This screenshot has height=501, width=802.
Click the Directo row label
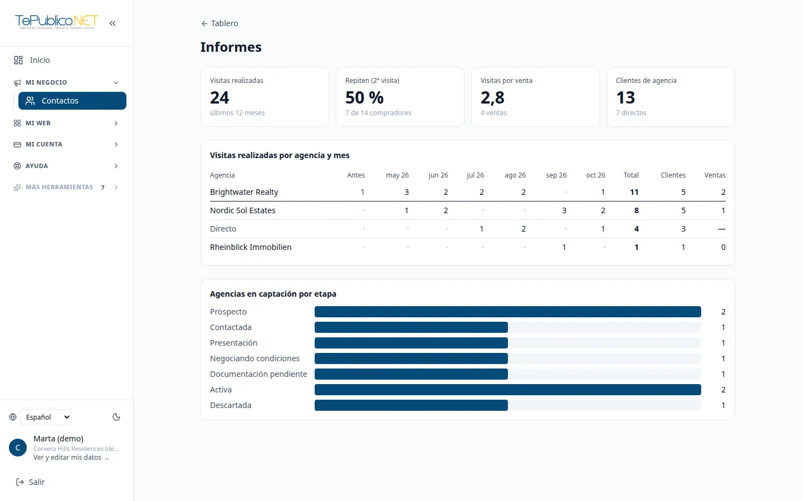(223, 229)
